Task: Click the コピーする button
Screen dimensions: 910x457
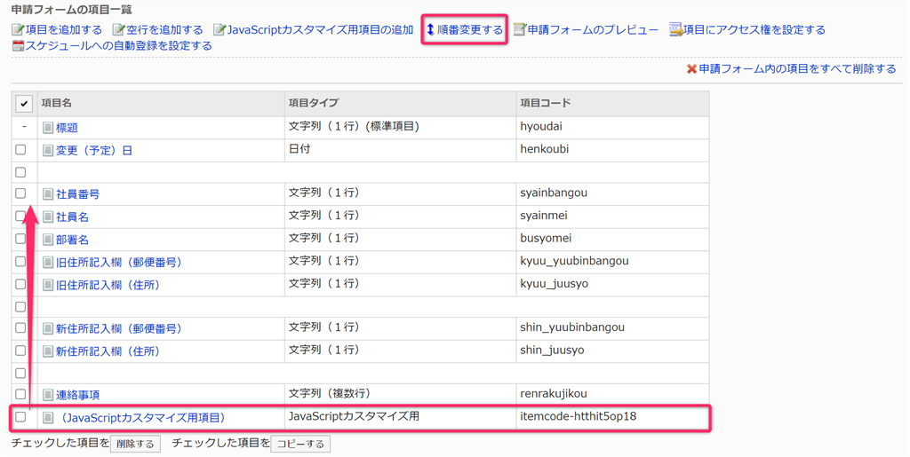Action: click(300, 444)
